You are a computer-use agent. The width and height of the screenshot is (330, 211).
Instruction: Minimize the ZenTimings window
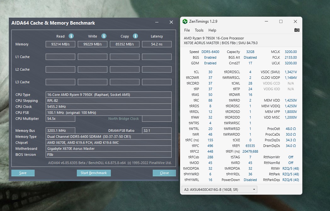(x=266, y=21)
